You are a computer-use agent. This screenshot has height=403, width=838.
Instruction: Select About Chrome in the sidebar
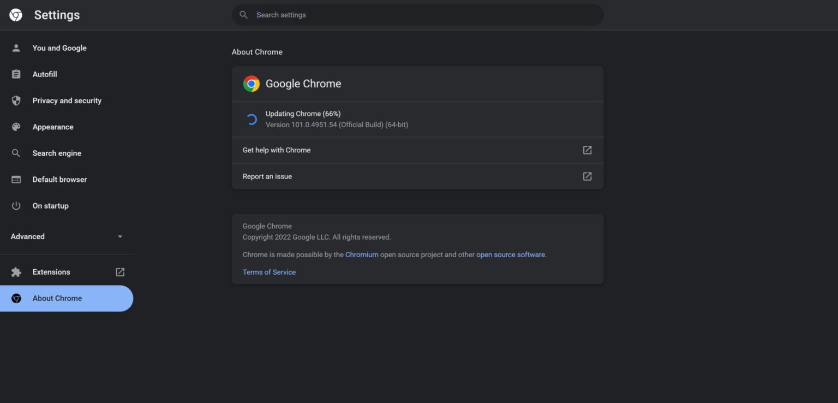click(x=57, y=298)
